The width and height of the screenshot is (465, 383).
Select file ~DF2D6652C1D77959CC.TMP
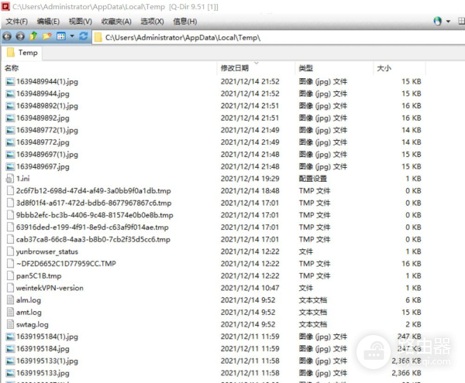pyautogui.click(x=66, y=263)
